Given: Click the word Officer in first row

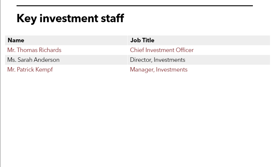Looking at the screenshot, I should click(x=185, y=50).
